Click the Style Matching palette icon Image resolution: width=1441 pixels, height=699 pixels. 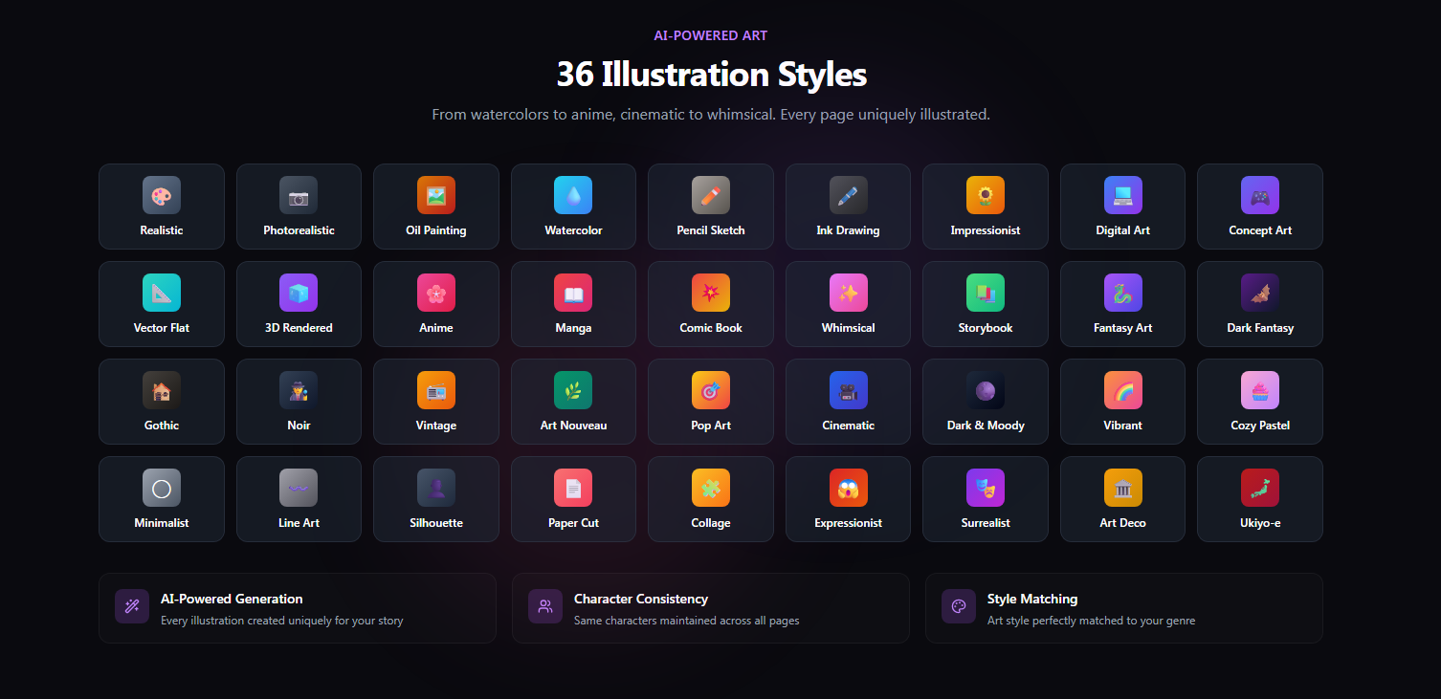[959, 606]
